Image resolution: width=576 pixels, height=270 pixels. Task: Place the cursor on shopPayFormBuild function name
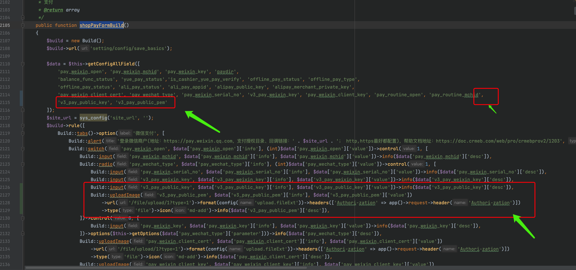[101, 25]
